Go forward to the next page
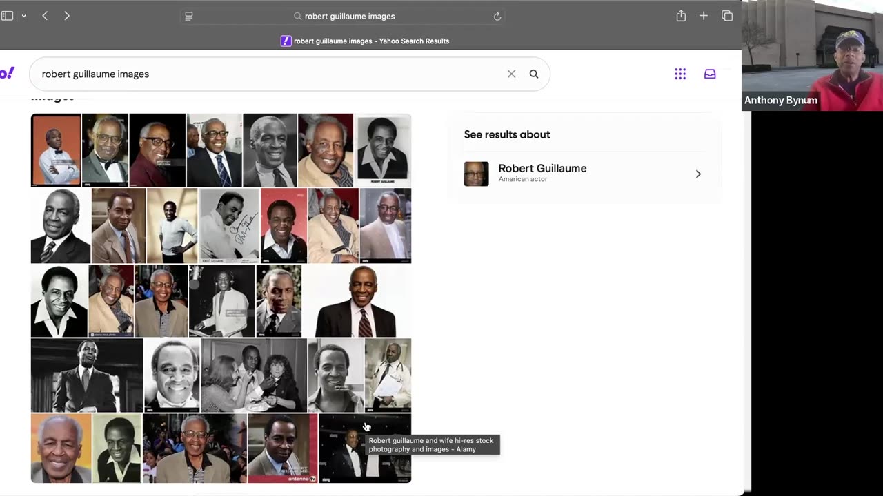Screen dimensions: 883x496 point(66,16)
